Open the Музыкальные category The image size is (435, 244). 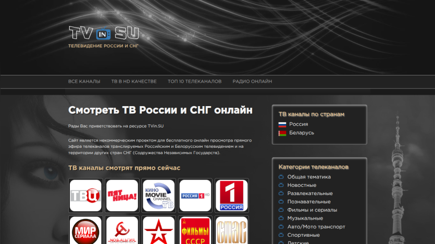tap(305, 218)
